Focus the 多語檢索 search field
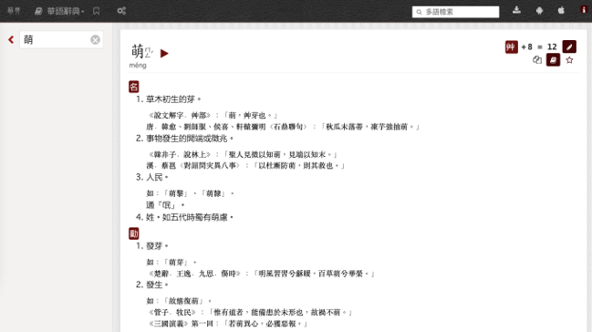 [455, 12]
